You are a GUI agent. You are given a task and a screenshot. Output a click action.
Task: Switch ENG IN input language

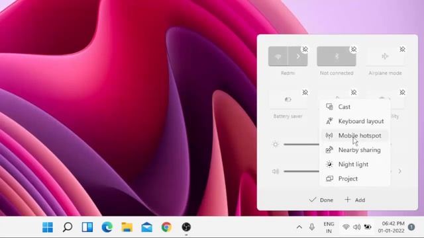coord(329,227)
